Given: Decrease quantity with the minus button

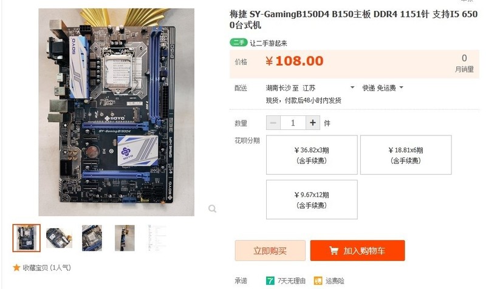Looking at the screenshot, I should click(x=273, y=123).
